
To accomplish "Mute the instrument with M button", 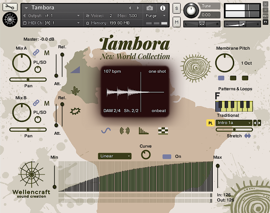I will [x=176, y=22].
